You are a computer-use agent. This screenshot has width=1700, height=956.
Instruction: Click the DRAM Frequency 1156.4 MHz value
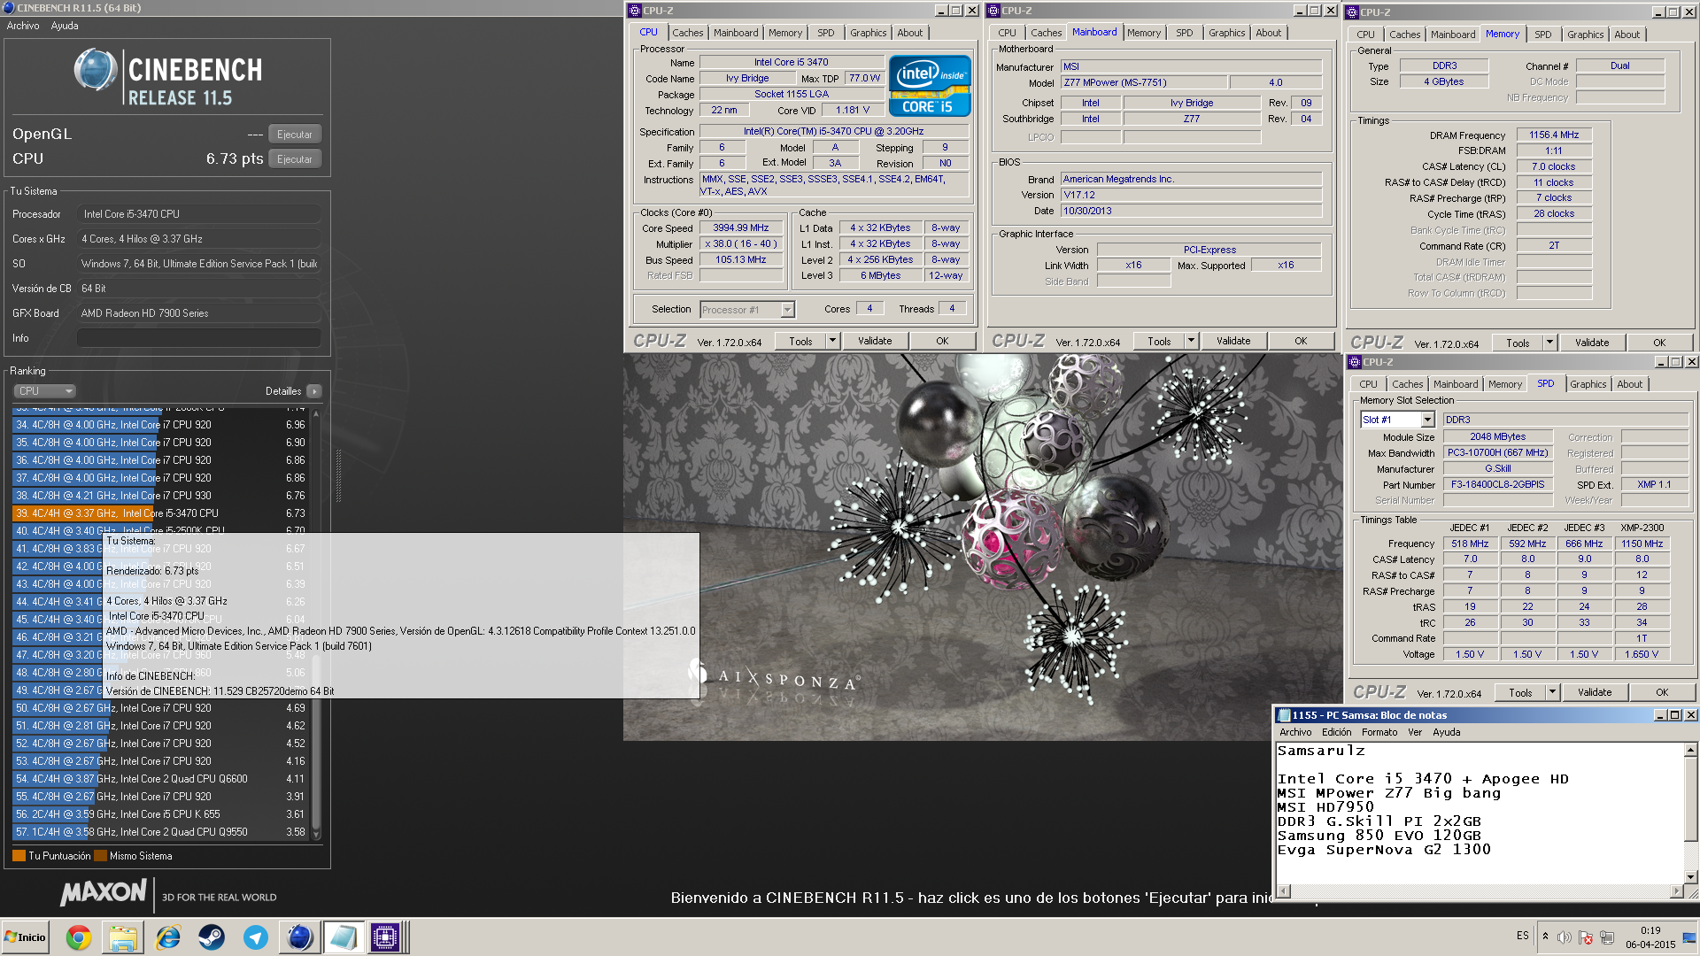1554,135
